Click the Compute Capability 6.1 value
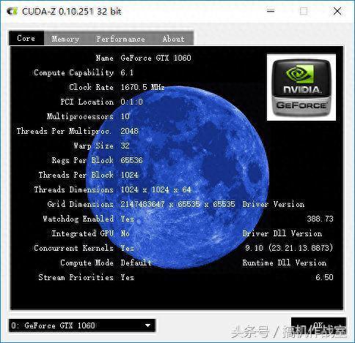The image size is (355, 343). coord(127,72)
